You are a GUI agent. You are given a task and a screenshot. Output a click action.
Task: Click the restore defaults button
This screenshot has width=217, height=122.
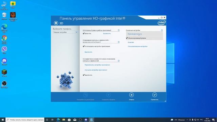pyautogui.click(x=85, y=97)
